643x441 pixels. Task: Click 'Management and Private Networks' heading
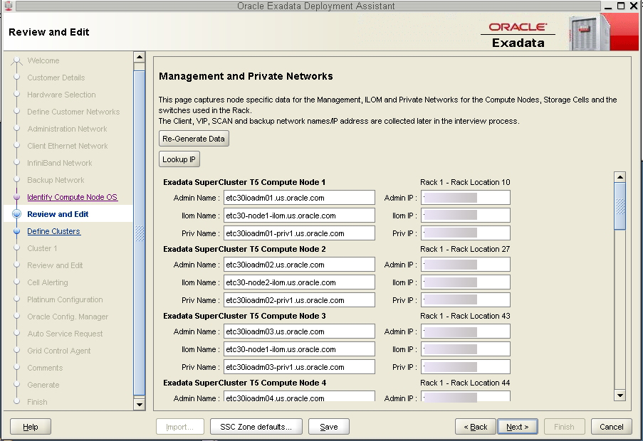pos(246,76)
